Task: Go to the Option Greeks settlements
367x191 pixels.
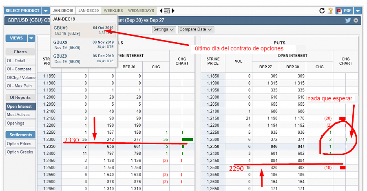Action: tap(20, 152)
